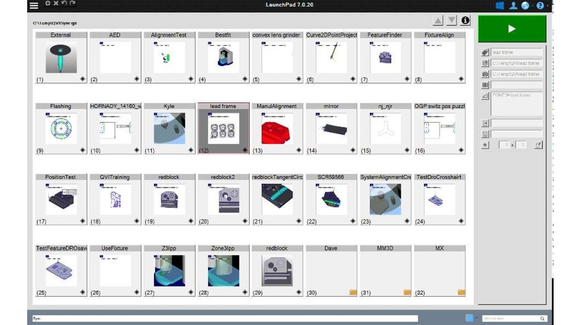Click the redo arrow icon
Screen dimensions: 581x325
[73, 4]
